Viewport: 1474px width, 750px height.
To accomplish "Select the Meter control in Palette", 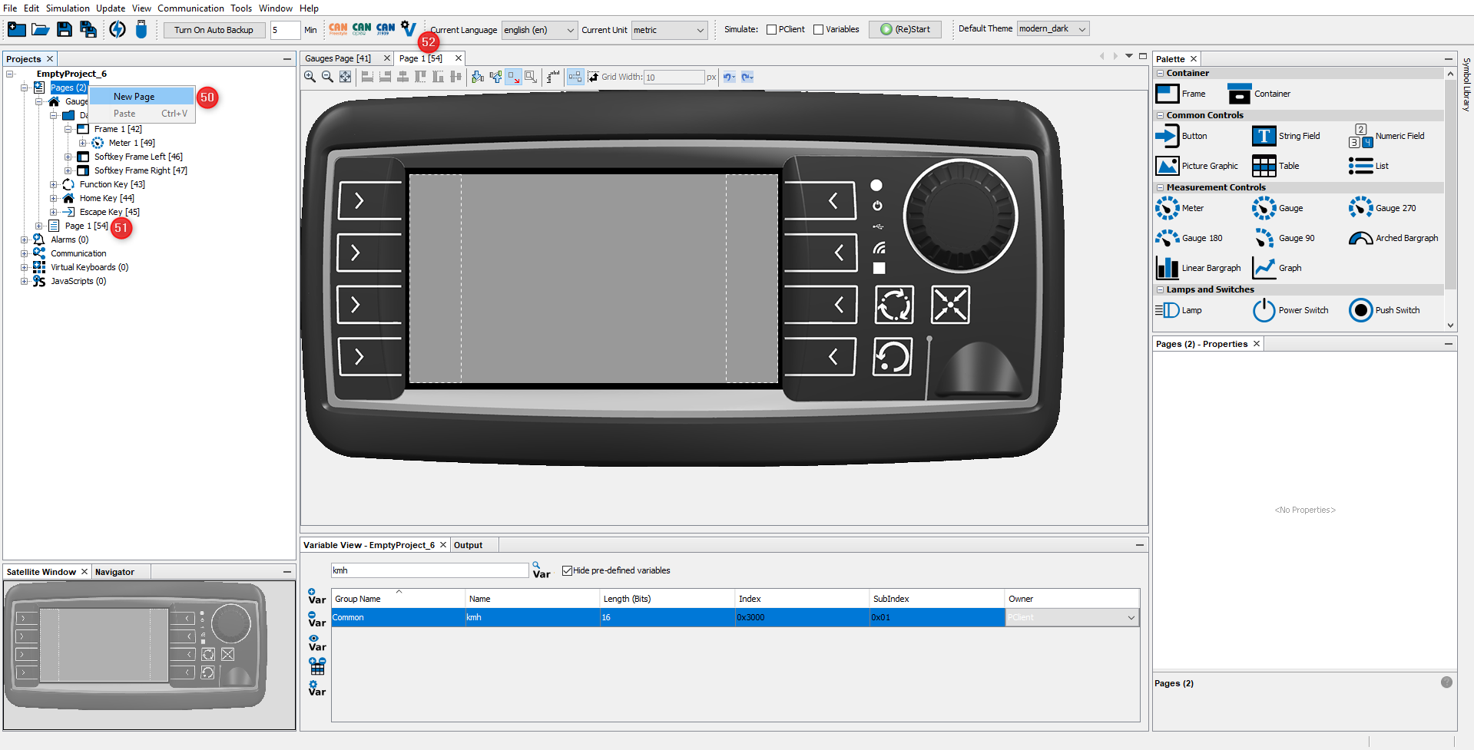I will tap(1168, 208).
